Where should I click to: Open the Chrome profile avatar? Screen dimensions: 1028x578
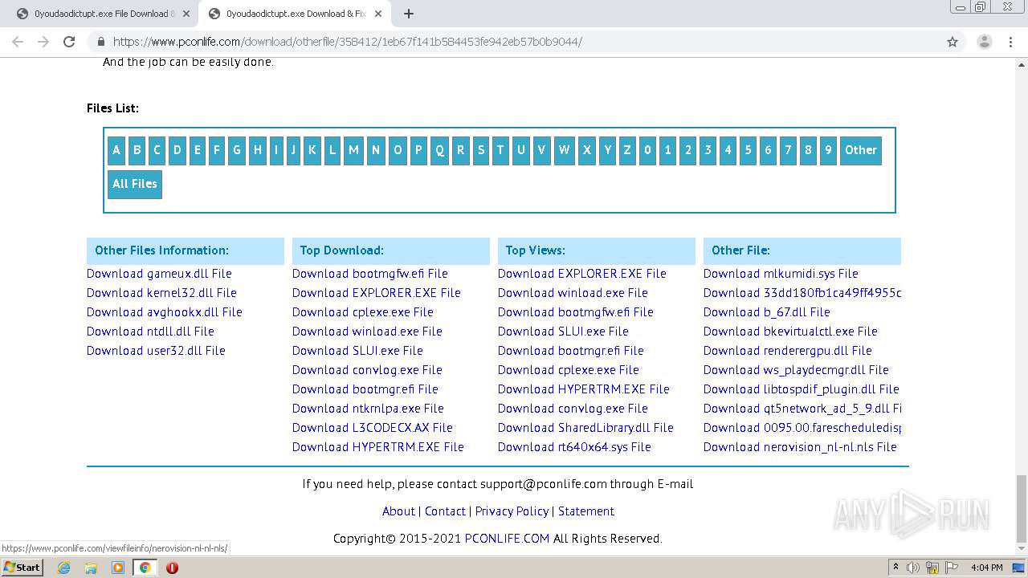coord(984,42)
